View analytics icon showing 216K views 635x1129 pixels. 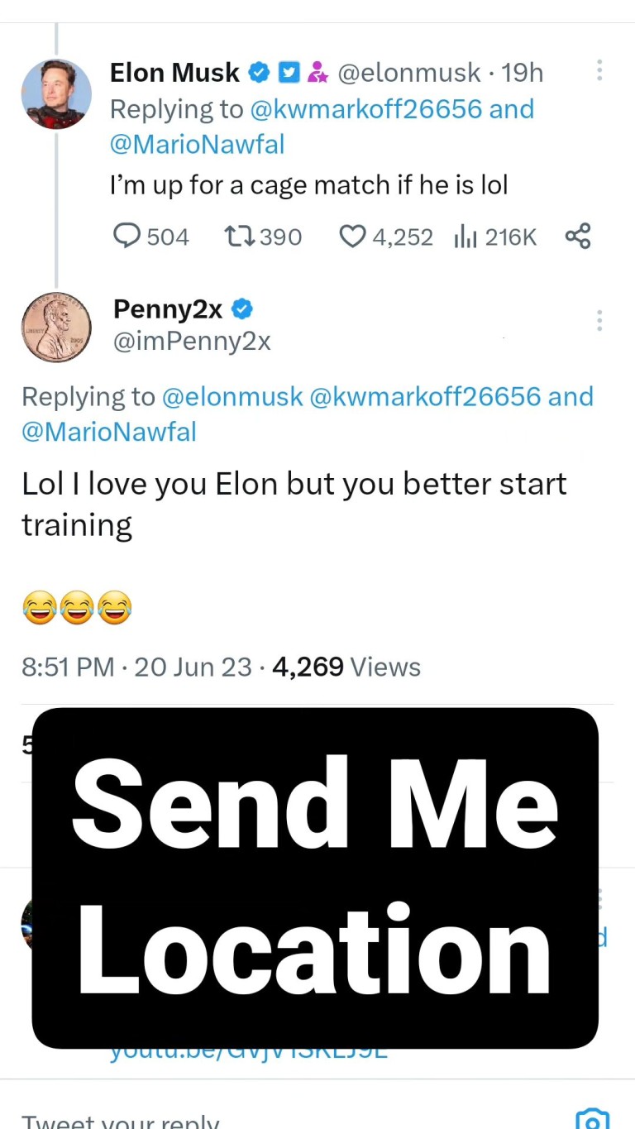tap(467, 237)
